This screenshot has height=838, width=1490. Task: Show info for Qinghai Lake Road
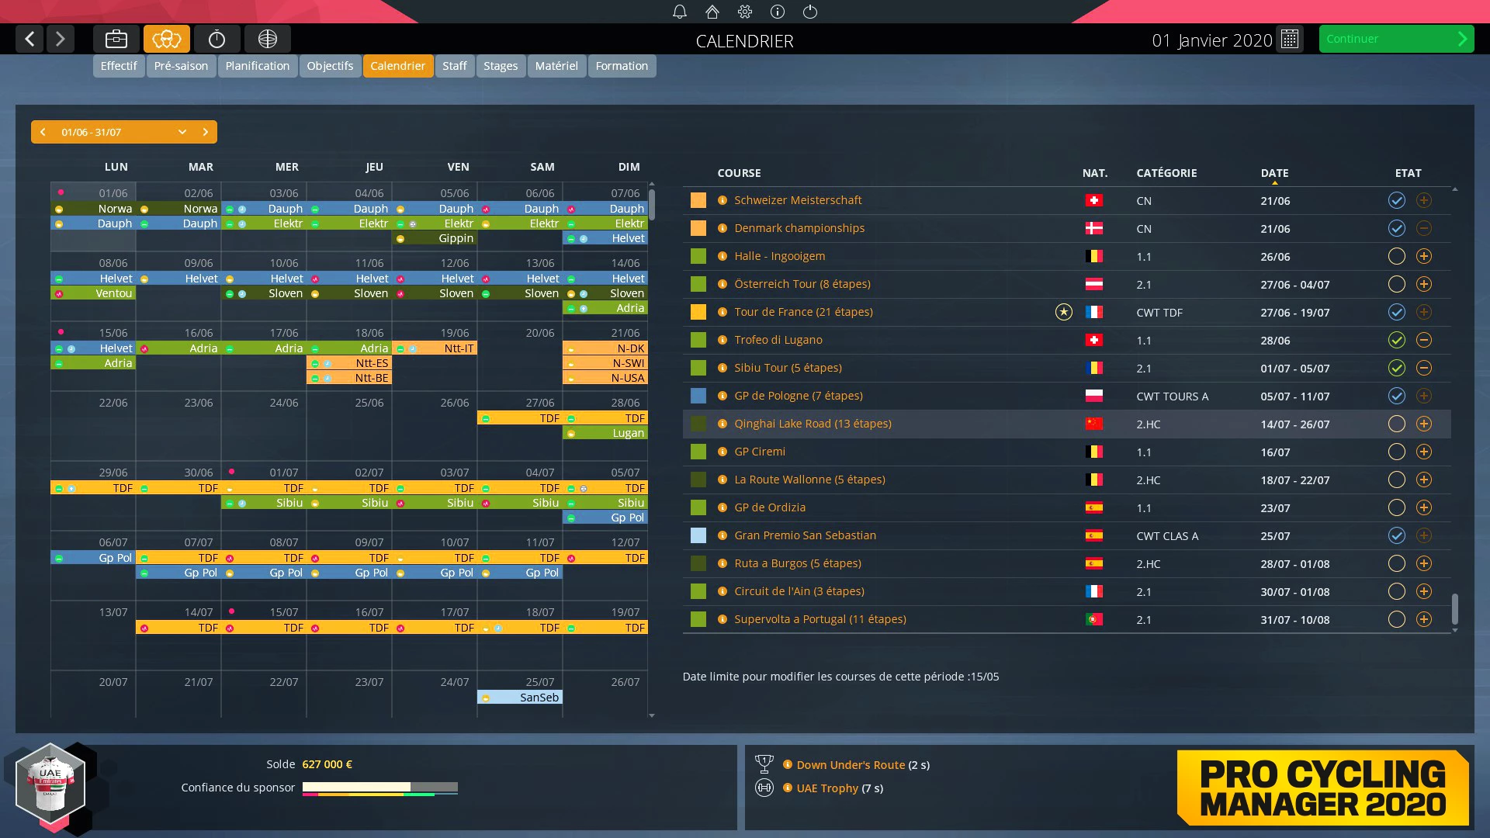(722, 424)
